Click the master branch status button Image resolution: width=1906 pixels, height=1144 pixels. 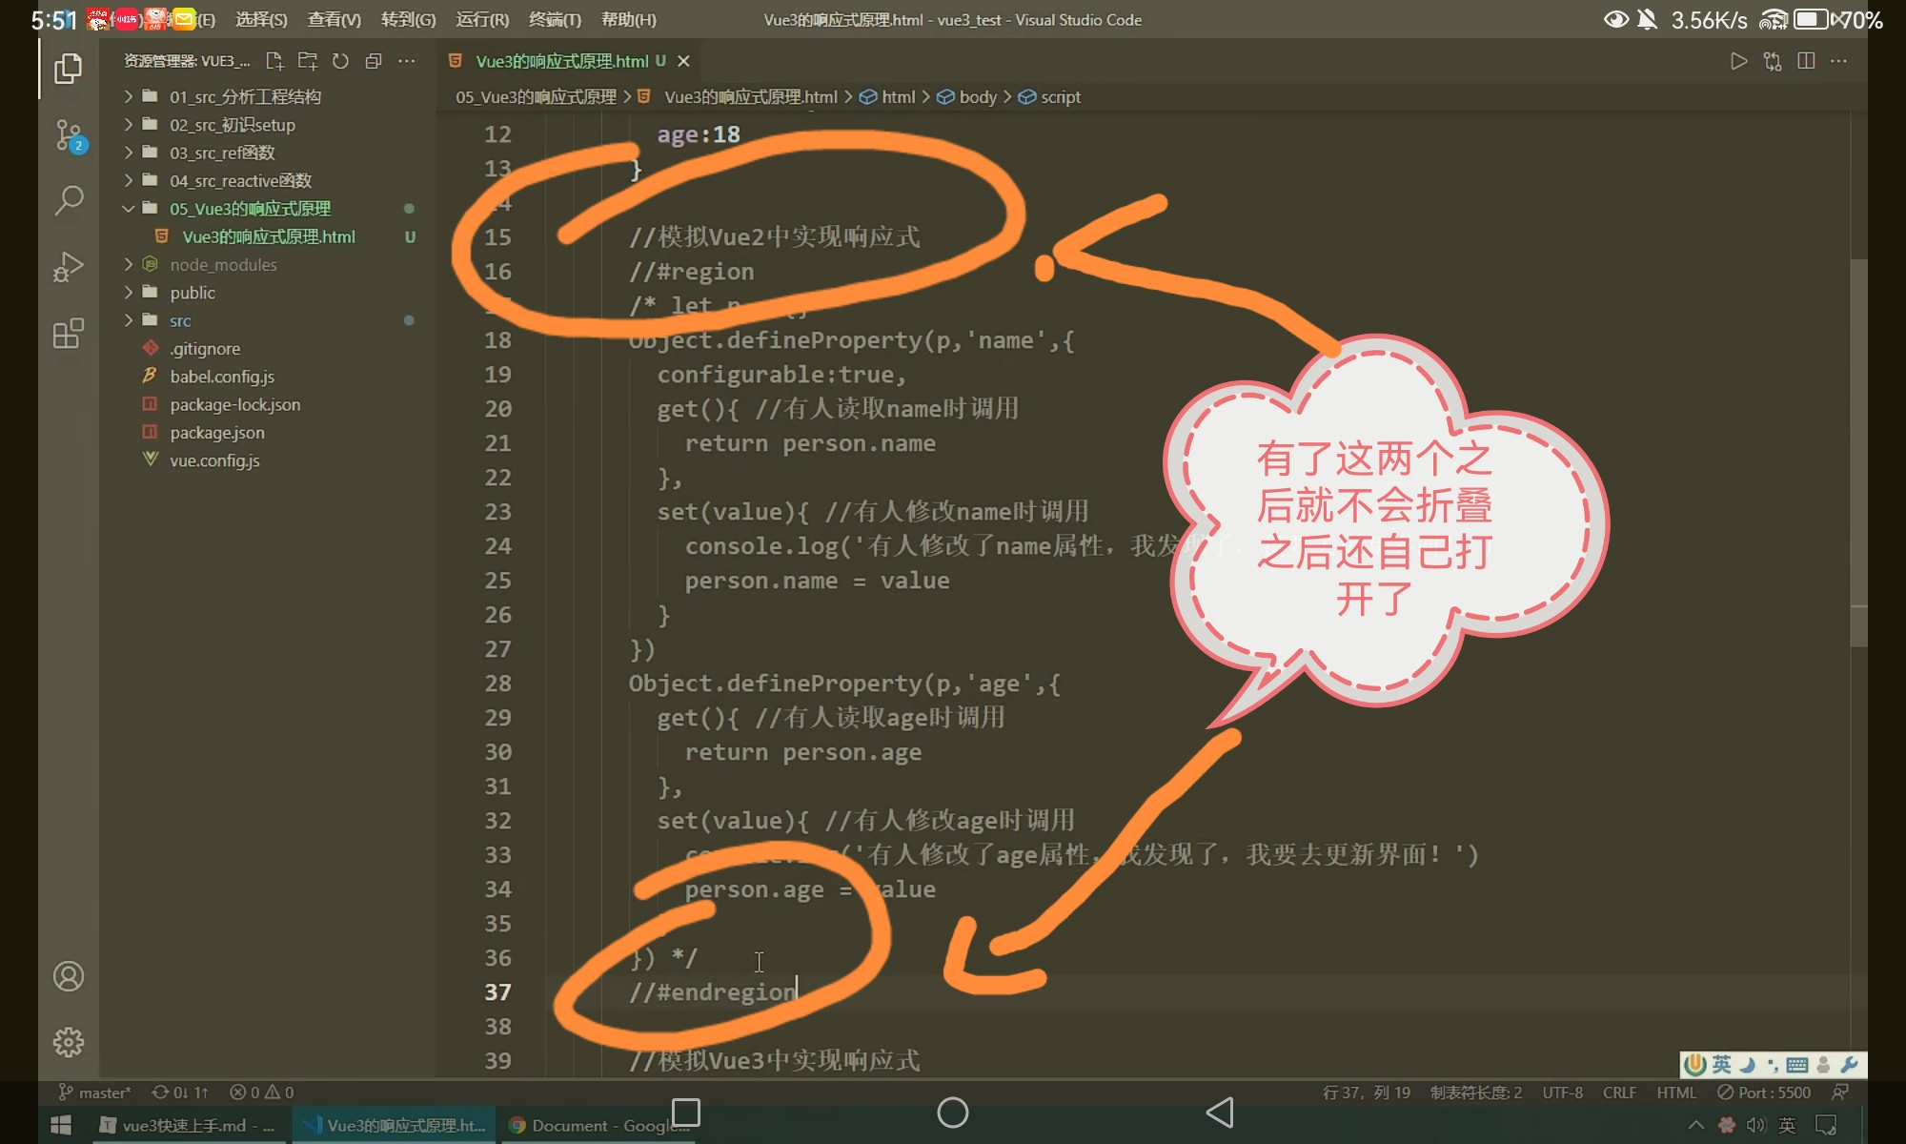point(94,1093)
